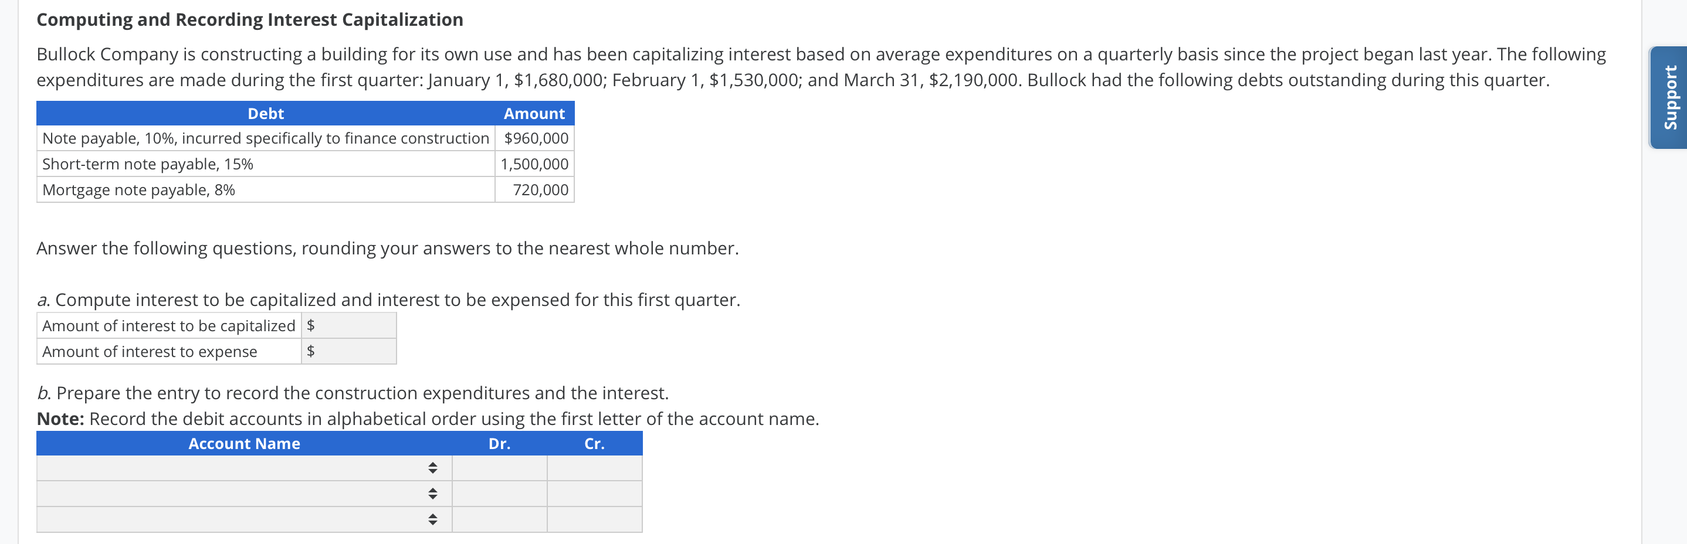This screenshot has width=1687, height=544.
Task: Open first row Account Name dropdown
Action: point(244,468)
